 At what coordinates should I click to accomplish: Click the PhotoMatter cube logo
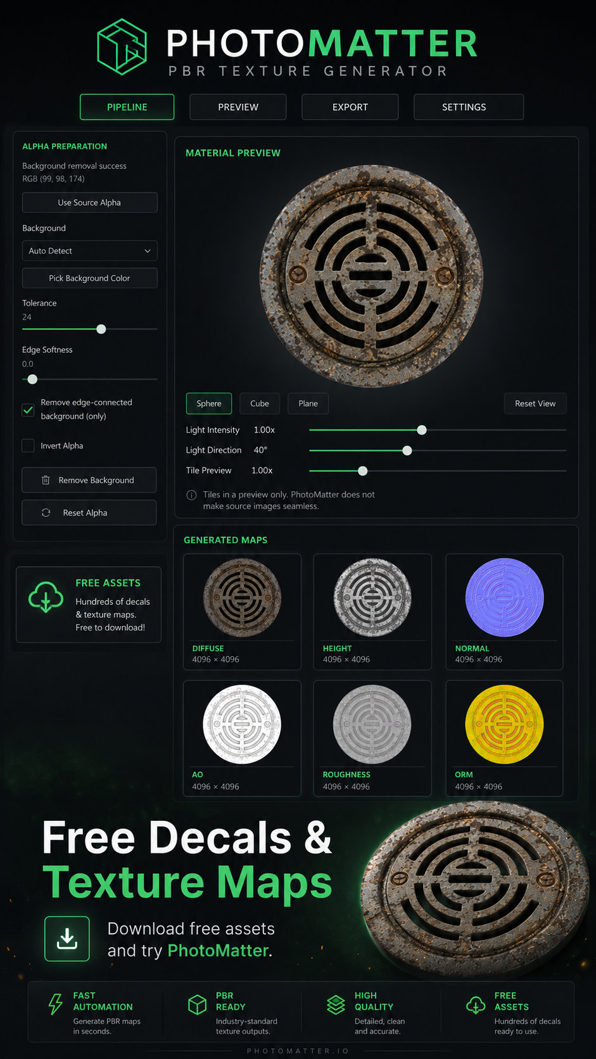coord(122,47)
